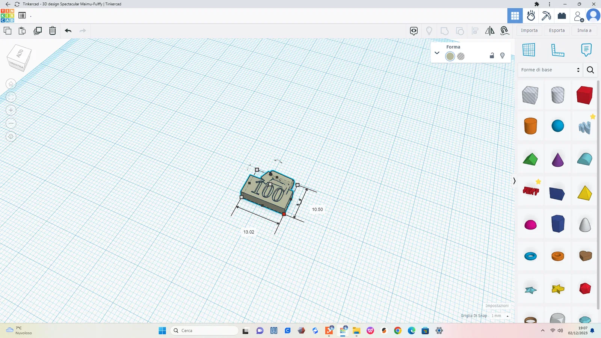The width and height of the screenshot is (601, 338).
Task: Pick the striped cylinder hole shape
Action: point(558,95)
